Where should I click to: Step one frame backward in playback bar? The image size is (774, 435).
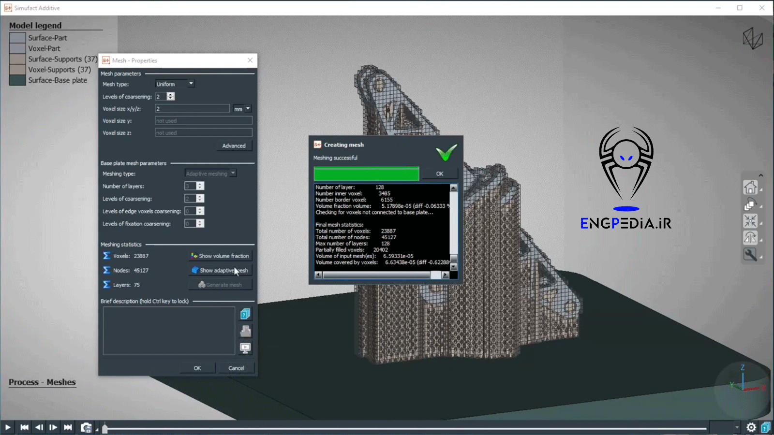(39, 427)
